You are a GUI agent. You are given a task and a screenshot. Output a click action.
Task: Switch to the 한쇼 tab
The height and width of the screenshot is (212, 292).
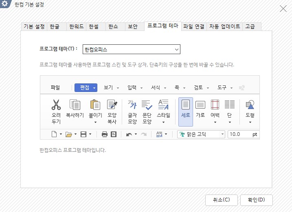click(115, 26)
